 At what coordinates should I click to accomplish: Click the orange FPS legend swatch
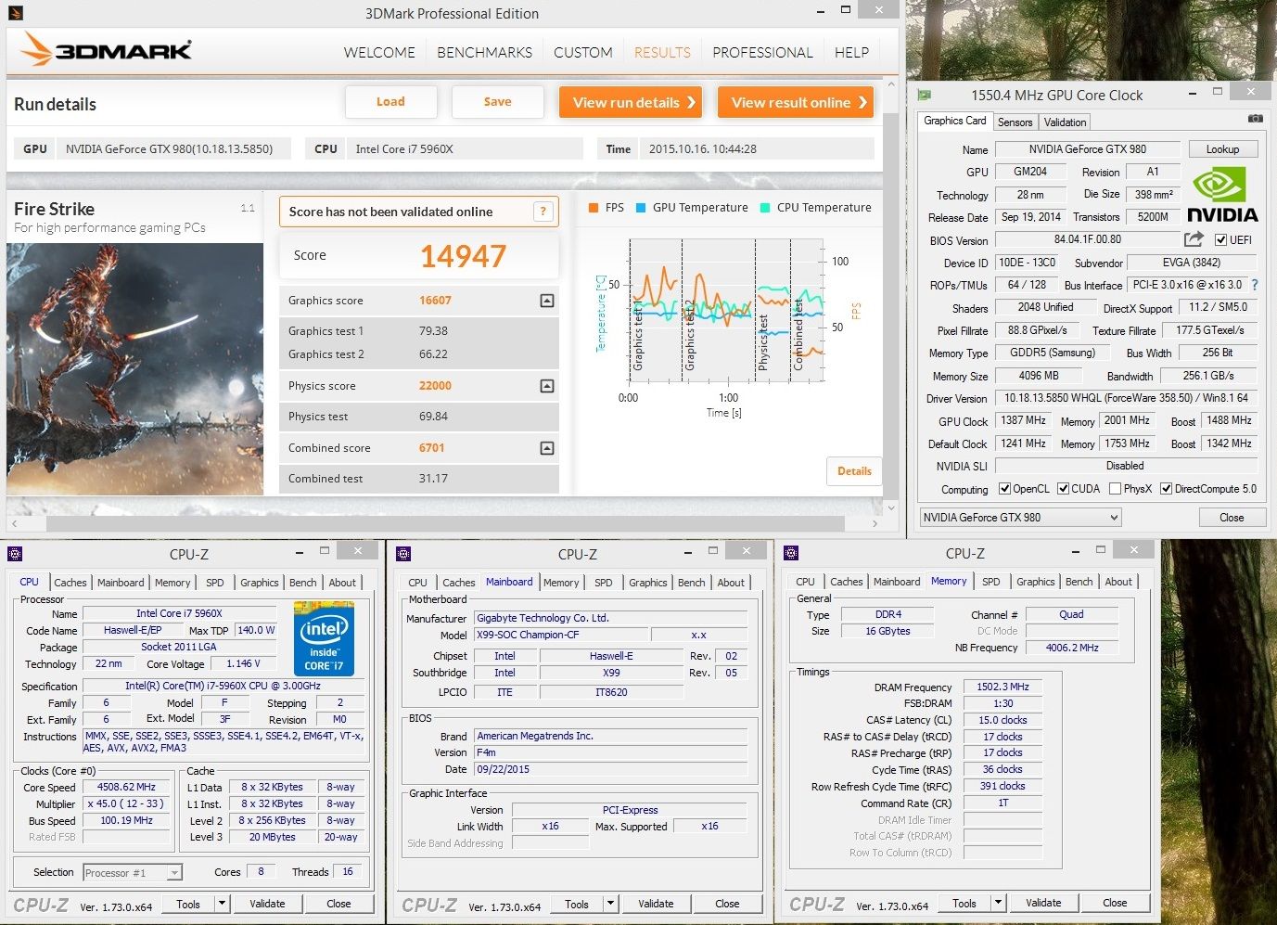(x=594, y=208)
